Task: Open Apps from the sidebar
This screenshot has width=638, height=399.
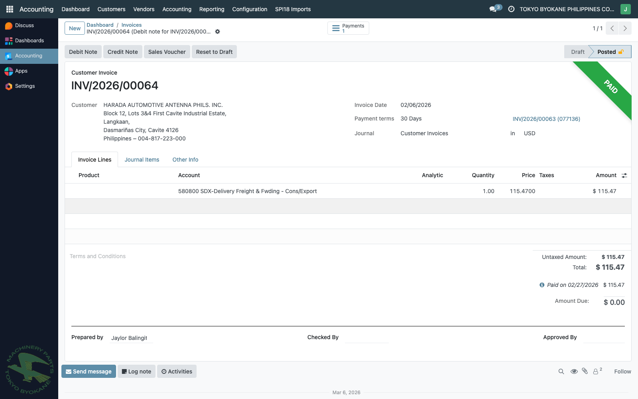Action: (x=29, y=71)
